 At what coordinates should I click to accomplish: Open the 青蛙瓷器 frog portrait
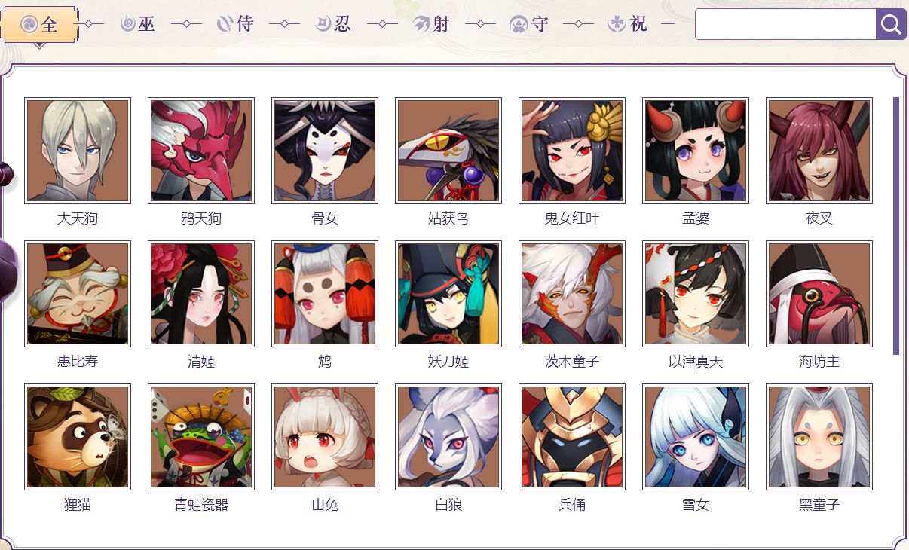pyautogui.click(x=201, y=437)
